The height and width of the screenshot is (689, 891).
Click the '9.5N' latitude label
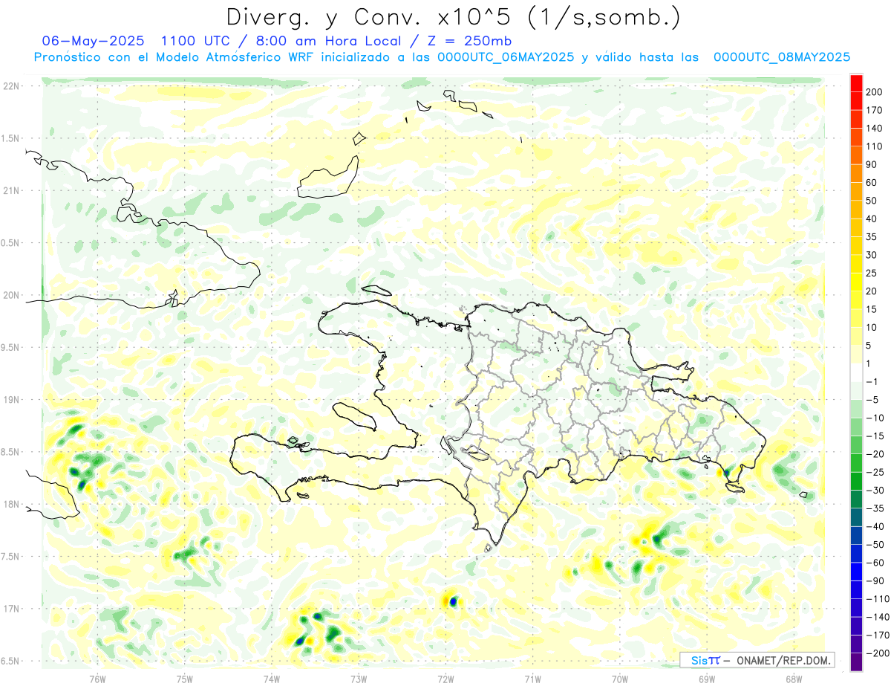(11, 348)
